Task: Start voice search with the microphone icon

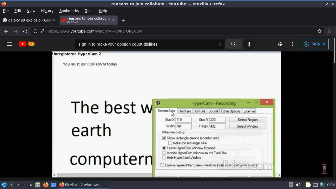Action: pyautogui.click(x=249, y=44)
